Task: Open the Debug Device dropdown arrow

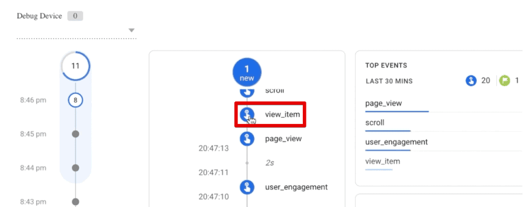Action: (x=132, y=31)
